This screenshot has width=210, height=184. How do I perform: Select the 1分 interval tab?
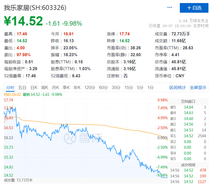150,87
